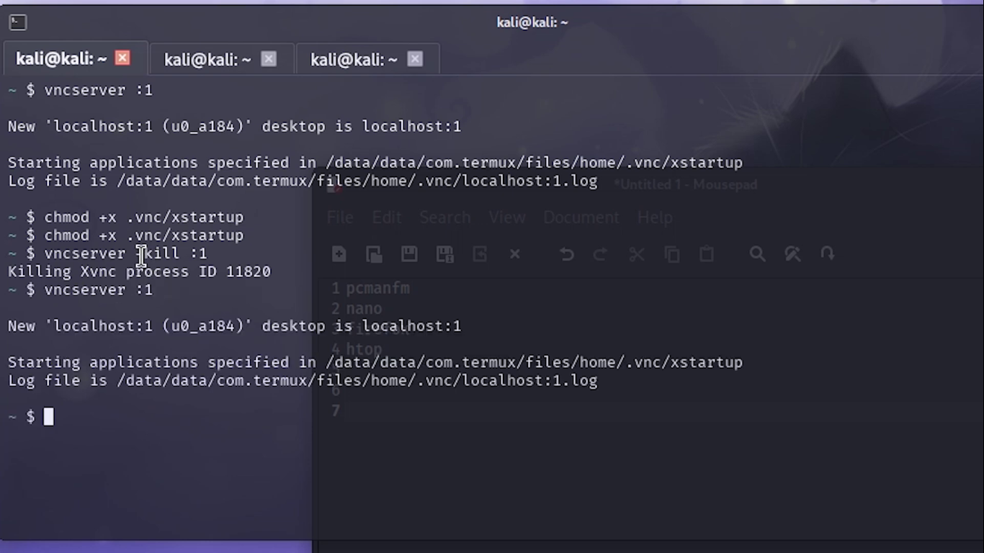984x553 pixels.
Task: Click the Find magnifier icon in Mousepad
Action: tap(757, 253)
